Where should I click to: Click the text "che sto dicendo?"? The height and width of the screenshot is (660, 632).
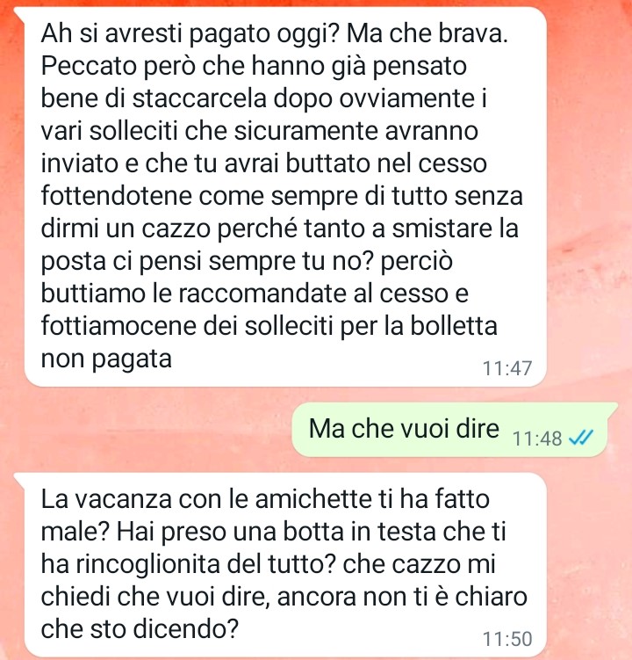coord(140,629)
